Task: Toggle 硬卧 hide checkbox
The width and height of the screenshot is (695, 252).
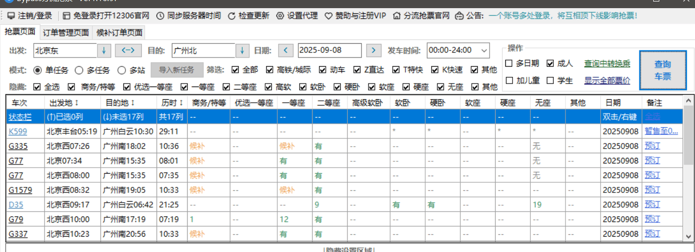Action: 347,87
